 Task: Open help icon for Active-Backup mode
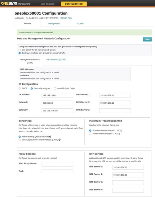[50, 137]
